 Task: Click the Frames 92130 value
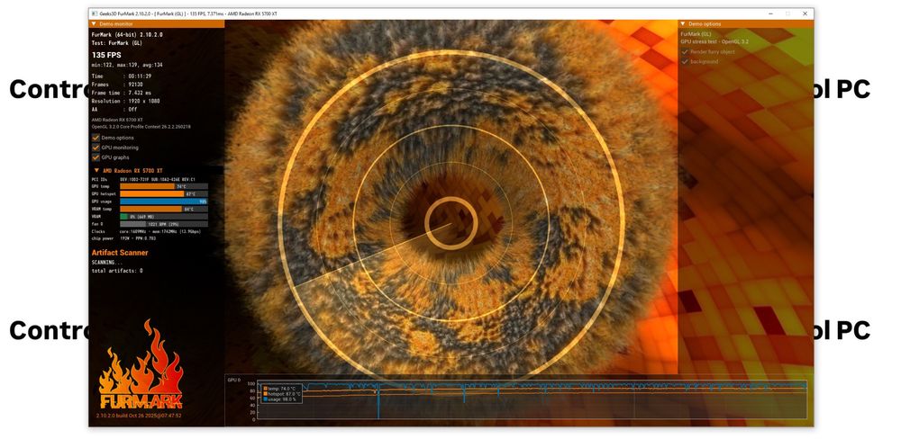pos(136,85)
